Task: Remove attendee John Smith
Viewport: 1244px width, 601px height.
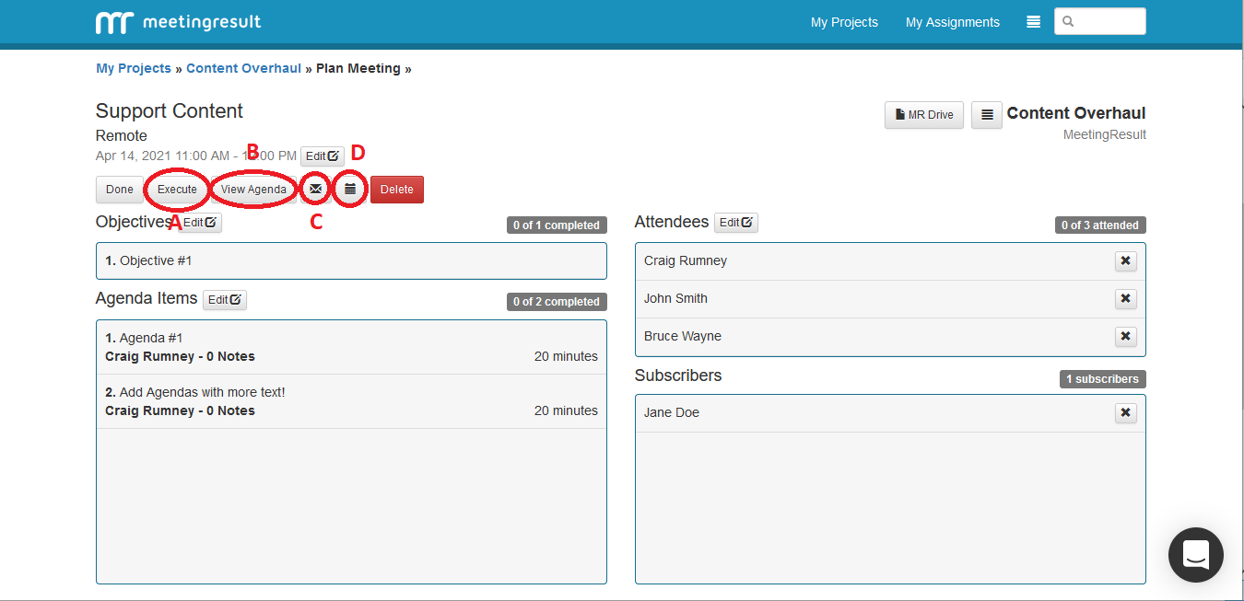Action: 1125,299
